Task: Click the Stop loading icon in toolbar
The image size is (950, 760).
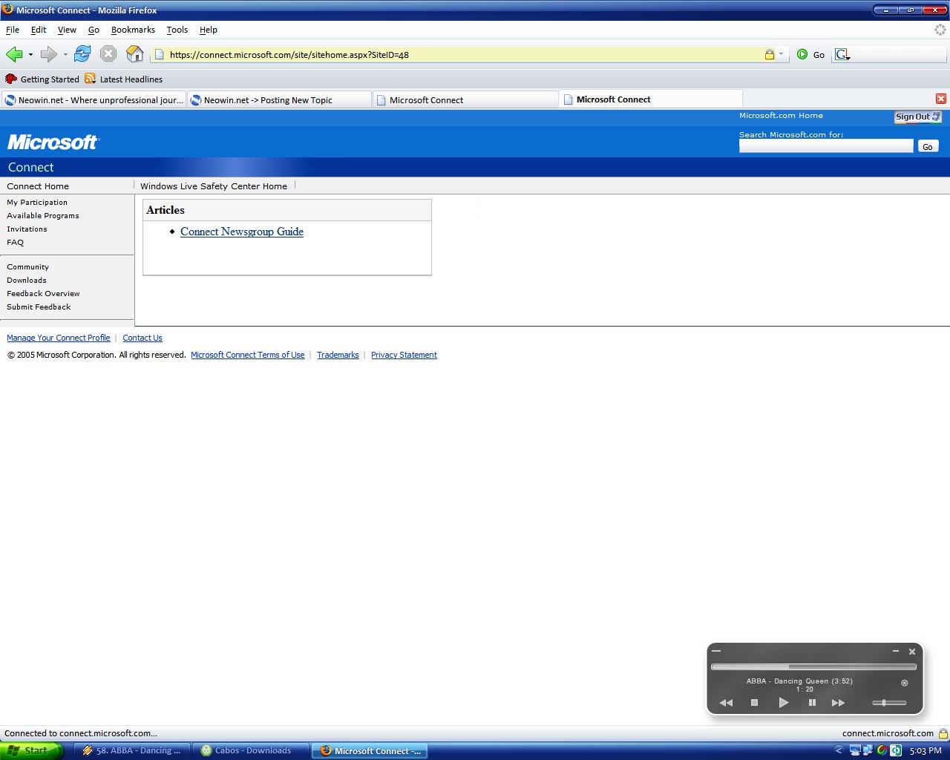Action: pos(108,54)
